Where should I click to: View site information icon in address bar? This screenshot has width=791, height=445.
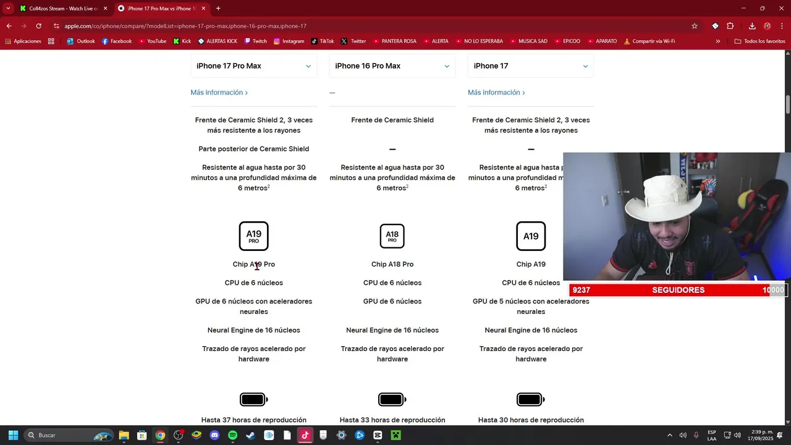pyautogui.click(x=56, y=26)
